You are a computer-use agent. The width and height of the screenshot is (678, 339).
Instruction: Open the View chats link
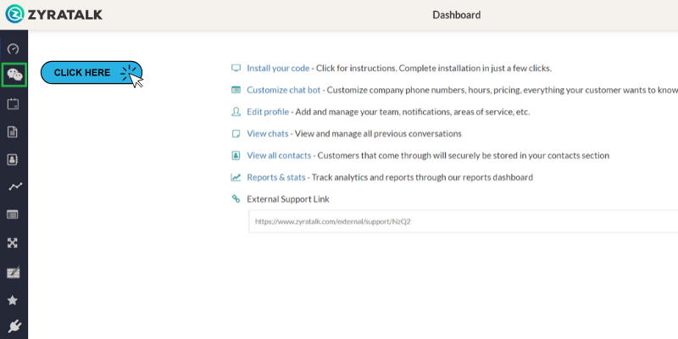click(x=267, y=134)
